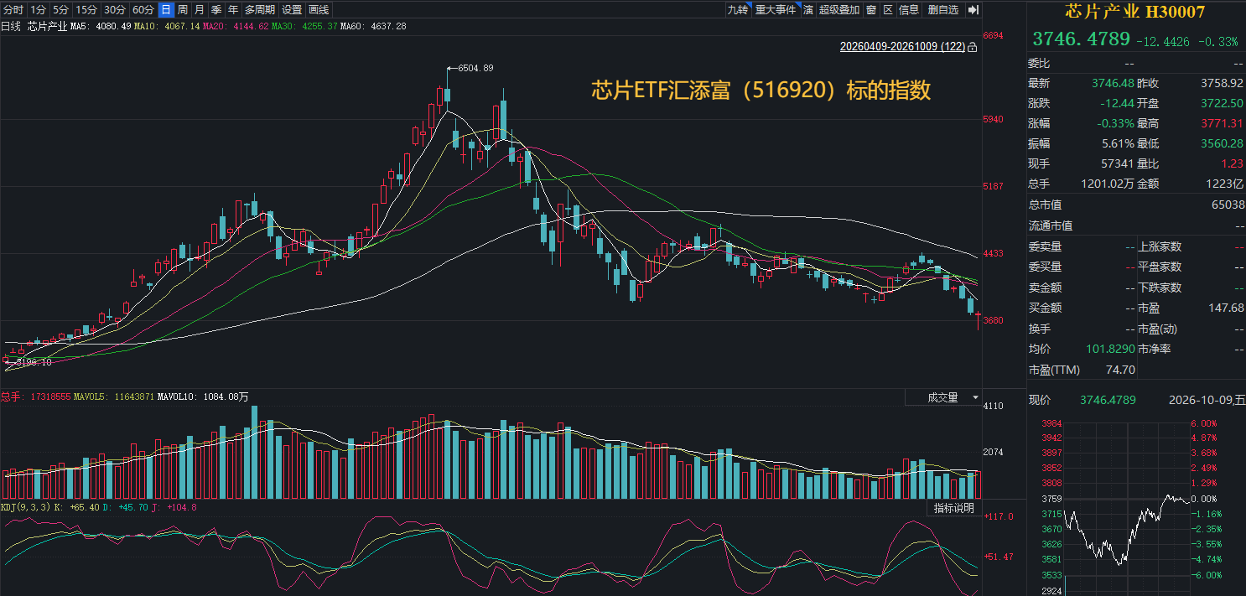Click the 振幅 value 5.61%
1246x596 pixels.
click(1119, 144)
